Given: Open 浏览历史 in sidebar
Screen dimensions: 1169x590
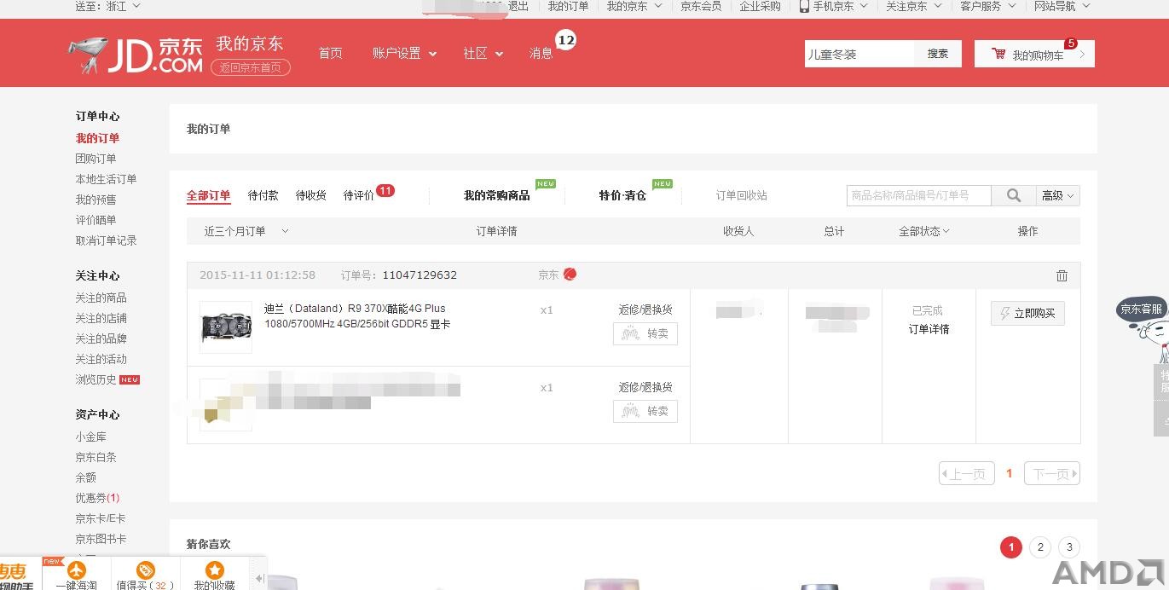Looking at the screenshot, I should 95,379.
